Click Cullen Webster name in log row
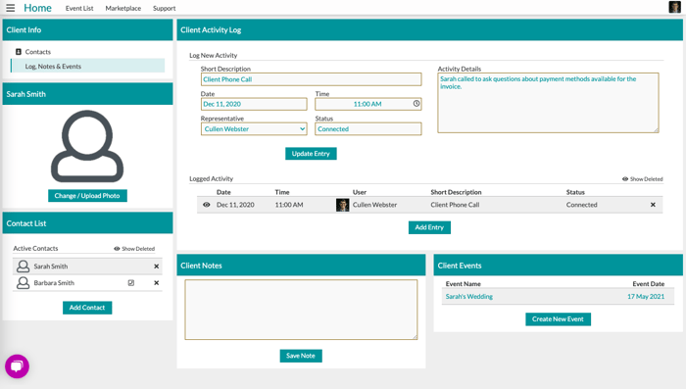Image resolution: width=686 pixels, height=389 pixels. click(x=374, y=205)
